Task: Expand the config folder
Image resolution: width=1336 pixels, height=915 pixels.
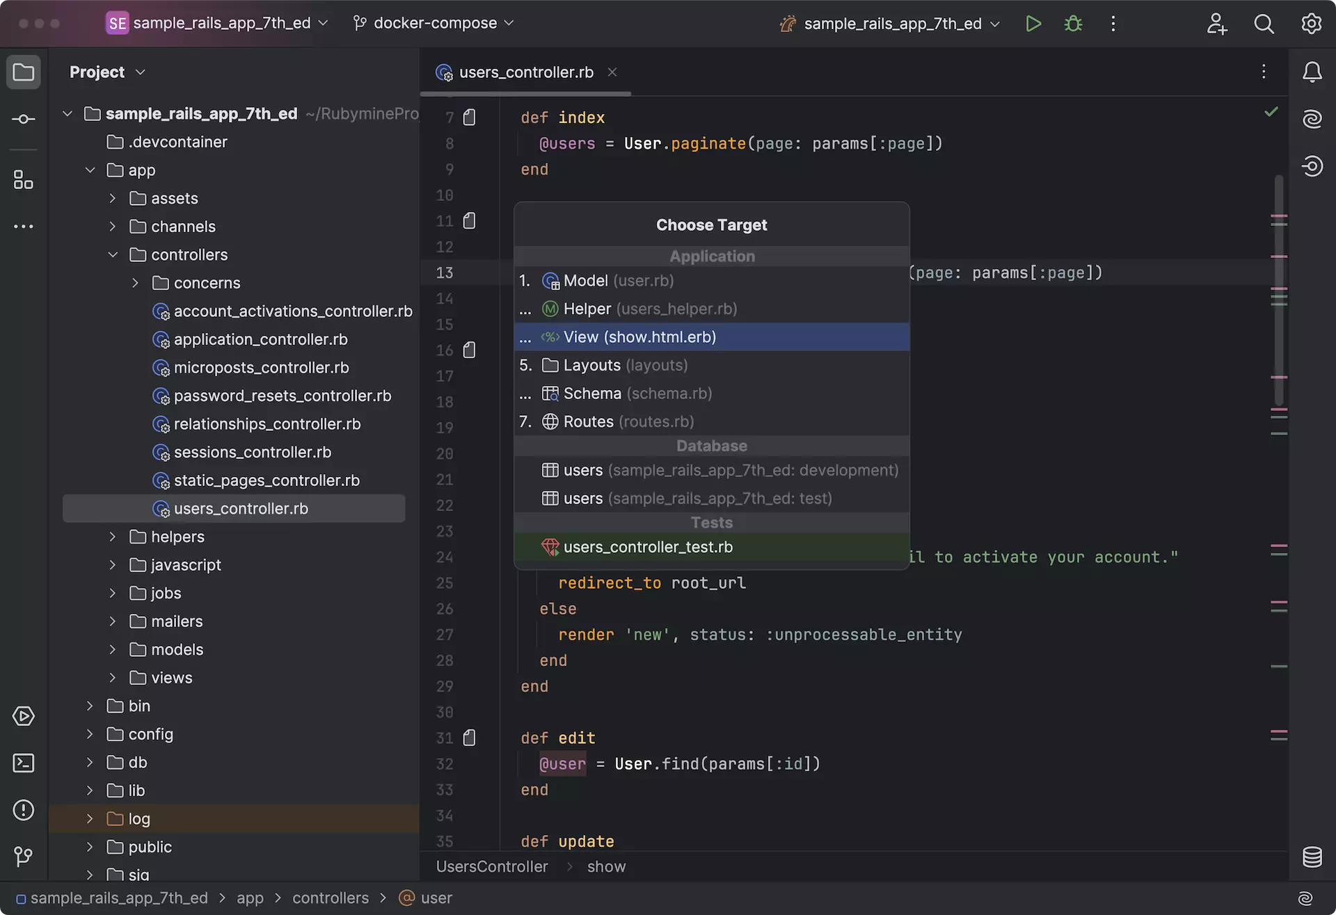Action: pyautogui.click(x=90, y=734)
